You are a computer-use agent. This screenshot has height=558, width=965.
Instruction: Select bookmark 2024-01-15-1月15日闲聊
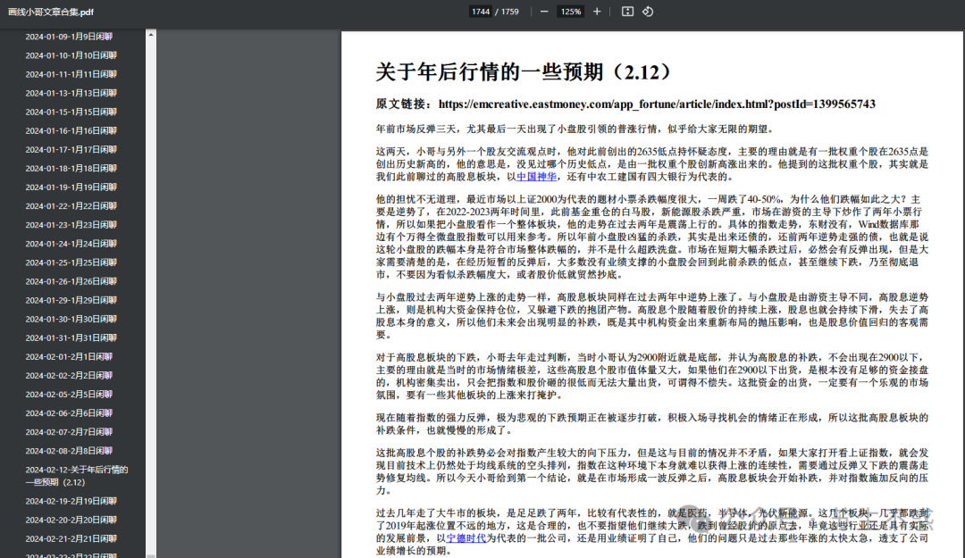71,112
